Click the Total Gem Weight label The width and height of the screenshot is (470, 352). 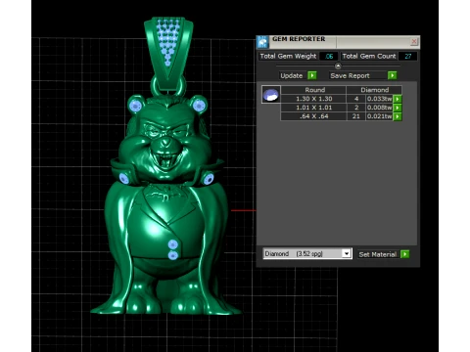288,56
